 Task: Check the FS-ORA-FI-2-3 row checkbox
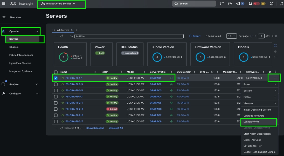pos(56,109)
